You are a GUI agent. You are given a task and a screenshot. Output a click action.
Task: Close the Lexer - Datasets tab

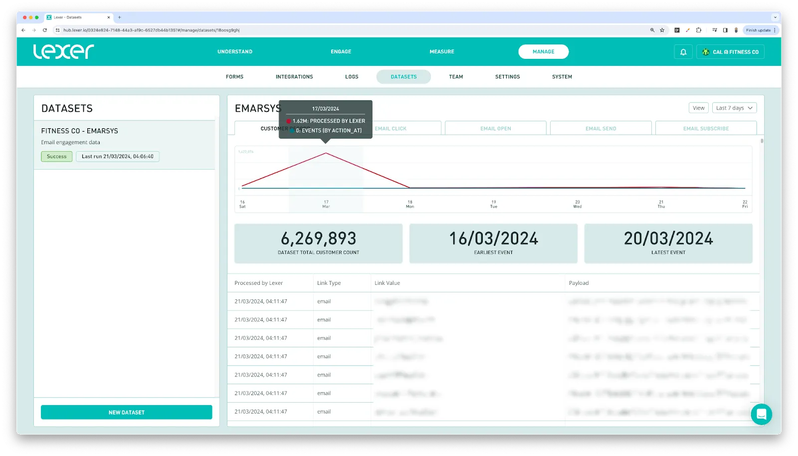(109, 17)
